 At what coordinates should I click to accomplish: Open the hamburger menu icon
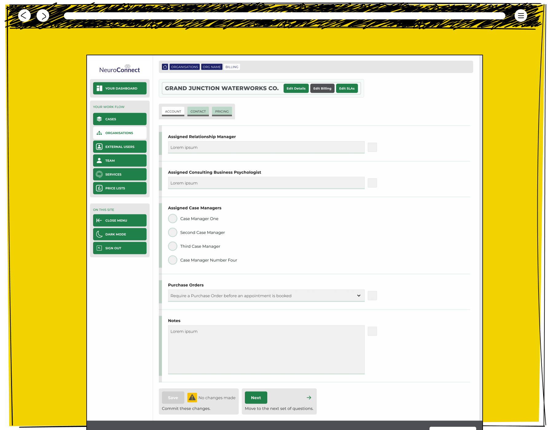coord(521,15)
